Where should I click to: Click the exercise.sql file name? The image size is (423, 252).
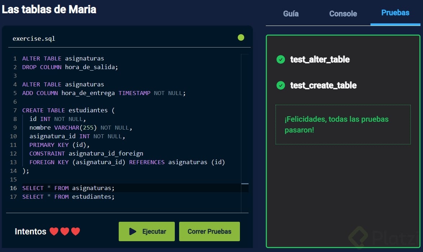pyautogui.click(x=34, y=39)
